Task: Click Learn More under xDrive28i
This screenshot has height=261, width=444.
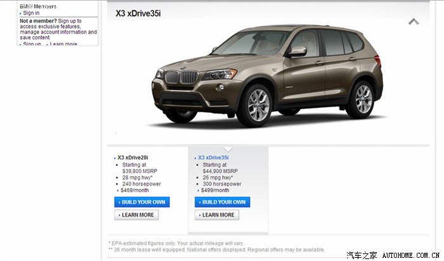Action: pos(136,215)
